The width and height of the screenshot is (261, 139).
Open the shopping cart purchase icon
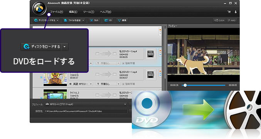(x=229, y=12)
